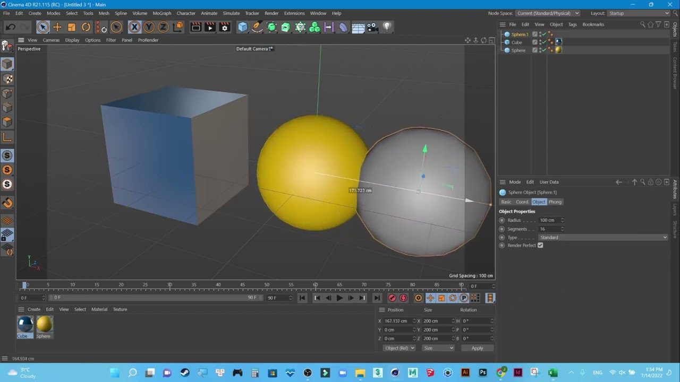680x382 pixels.
Task: Open the viewport Cameras menu
Action: [x=51, y=40]
